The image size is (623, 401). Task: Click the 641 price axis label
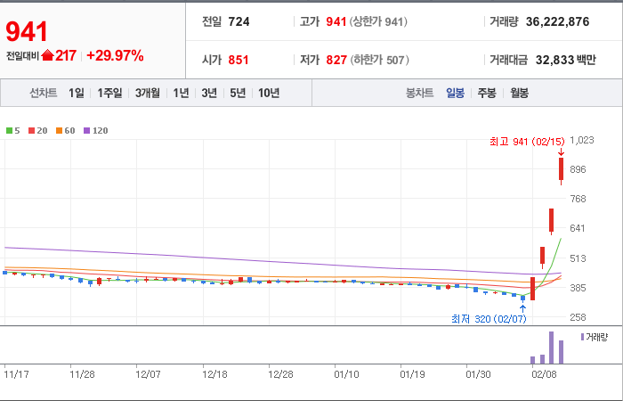(x=578, y=228)
